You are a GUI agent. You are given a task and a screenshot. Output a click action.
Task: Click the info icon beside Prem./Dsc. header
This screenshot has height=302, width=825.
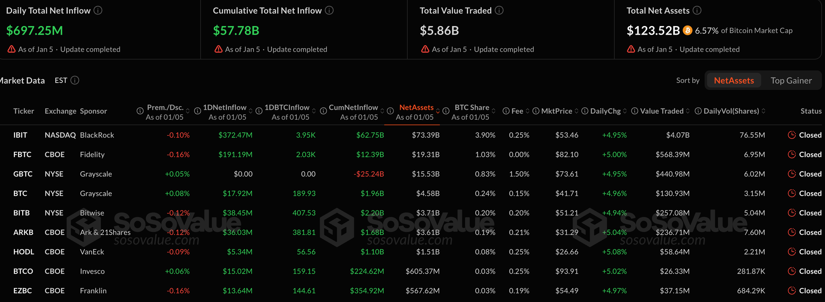tap(140, 111)
